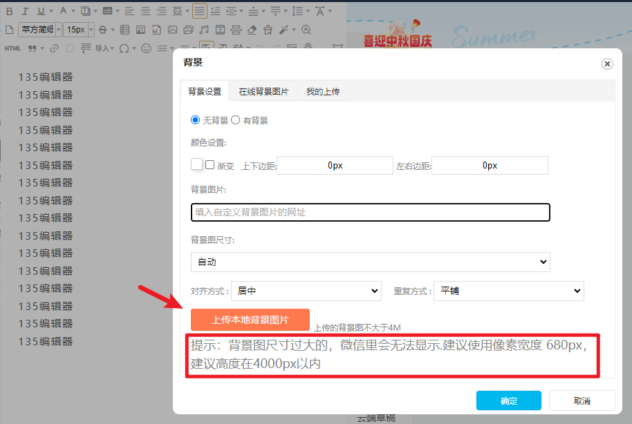This screenshot has width=632, height=424.
Task: Expand the 对齐方式 dropdown showing 居中
Action: (306, 291)
